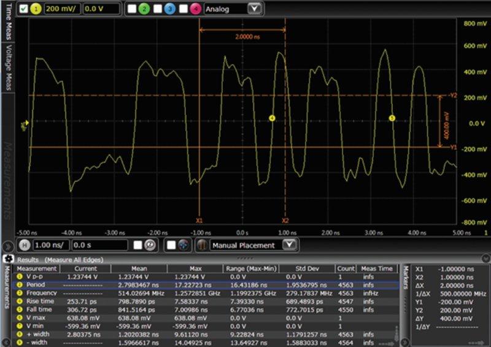
Task: Click the channel 2 green badge icon
Action: point(143,9)
